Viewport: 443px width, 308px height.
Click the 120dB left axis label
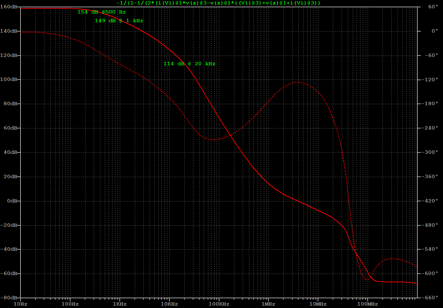tap(9, 56)
